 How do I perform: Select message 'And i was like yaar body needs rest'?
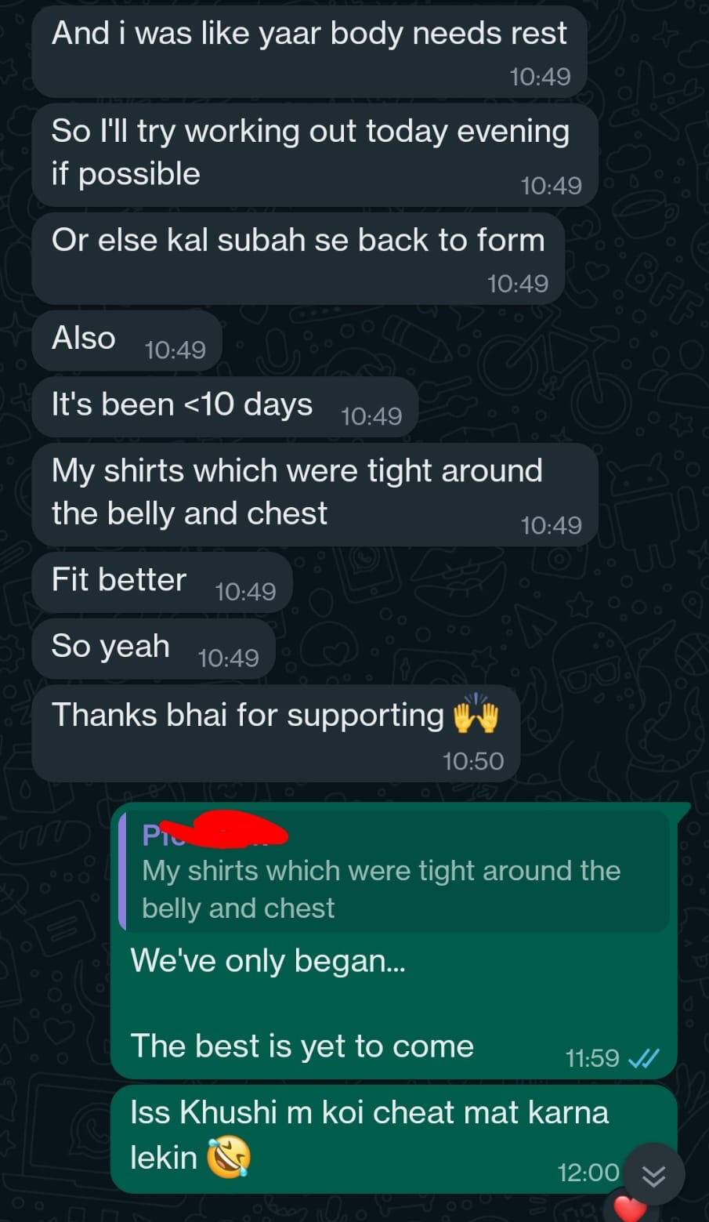[x=309, y=52]
